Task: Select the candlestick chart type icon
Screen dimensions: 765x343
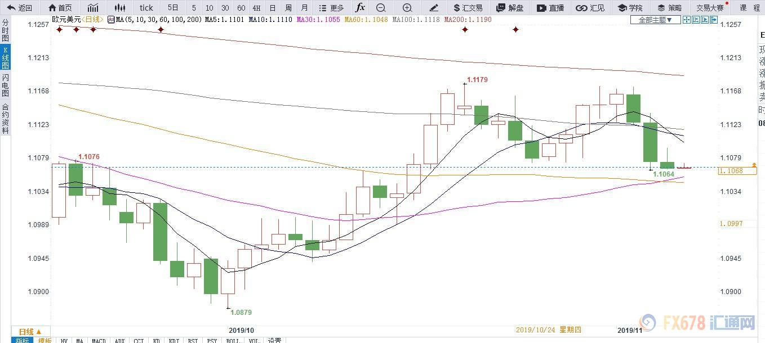Action: pos(119,8)
